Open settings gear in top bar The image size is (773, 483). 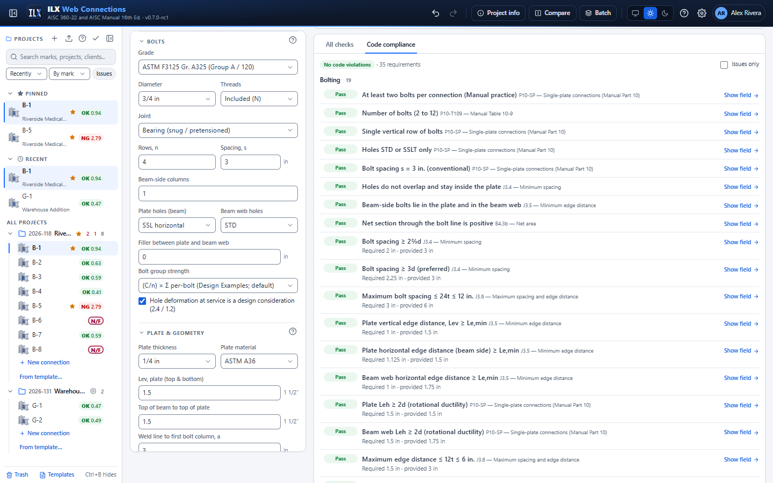point(702,13)
